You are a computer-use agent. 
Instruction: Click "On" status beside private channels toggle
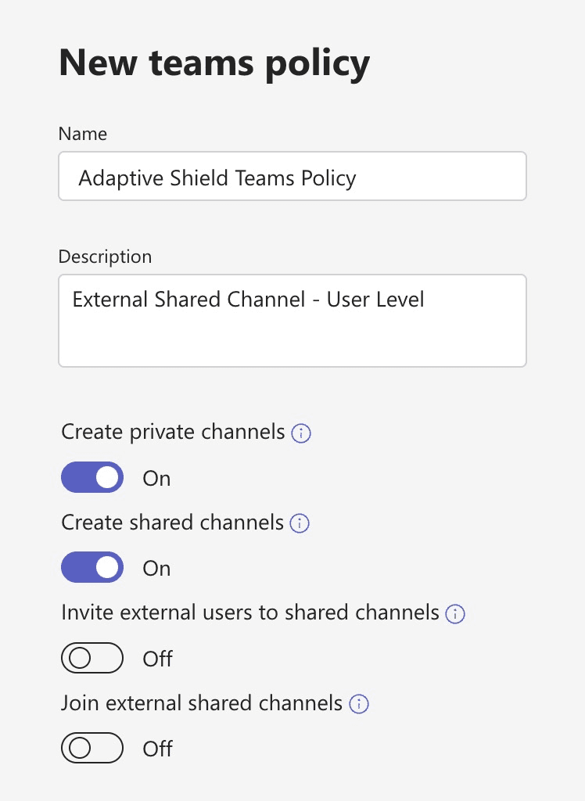pyautogui.click(x=156, y=478)
